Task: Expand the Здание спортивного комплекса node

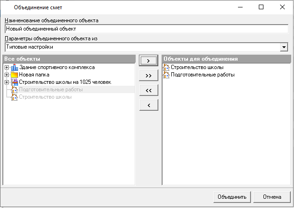Action: point(6,68)
